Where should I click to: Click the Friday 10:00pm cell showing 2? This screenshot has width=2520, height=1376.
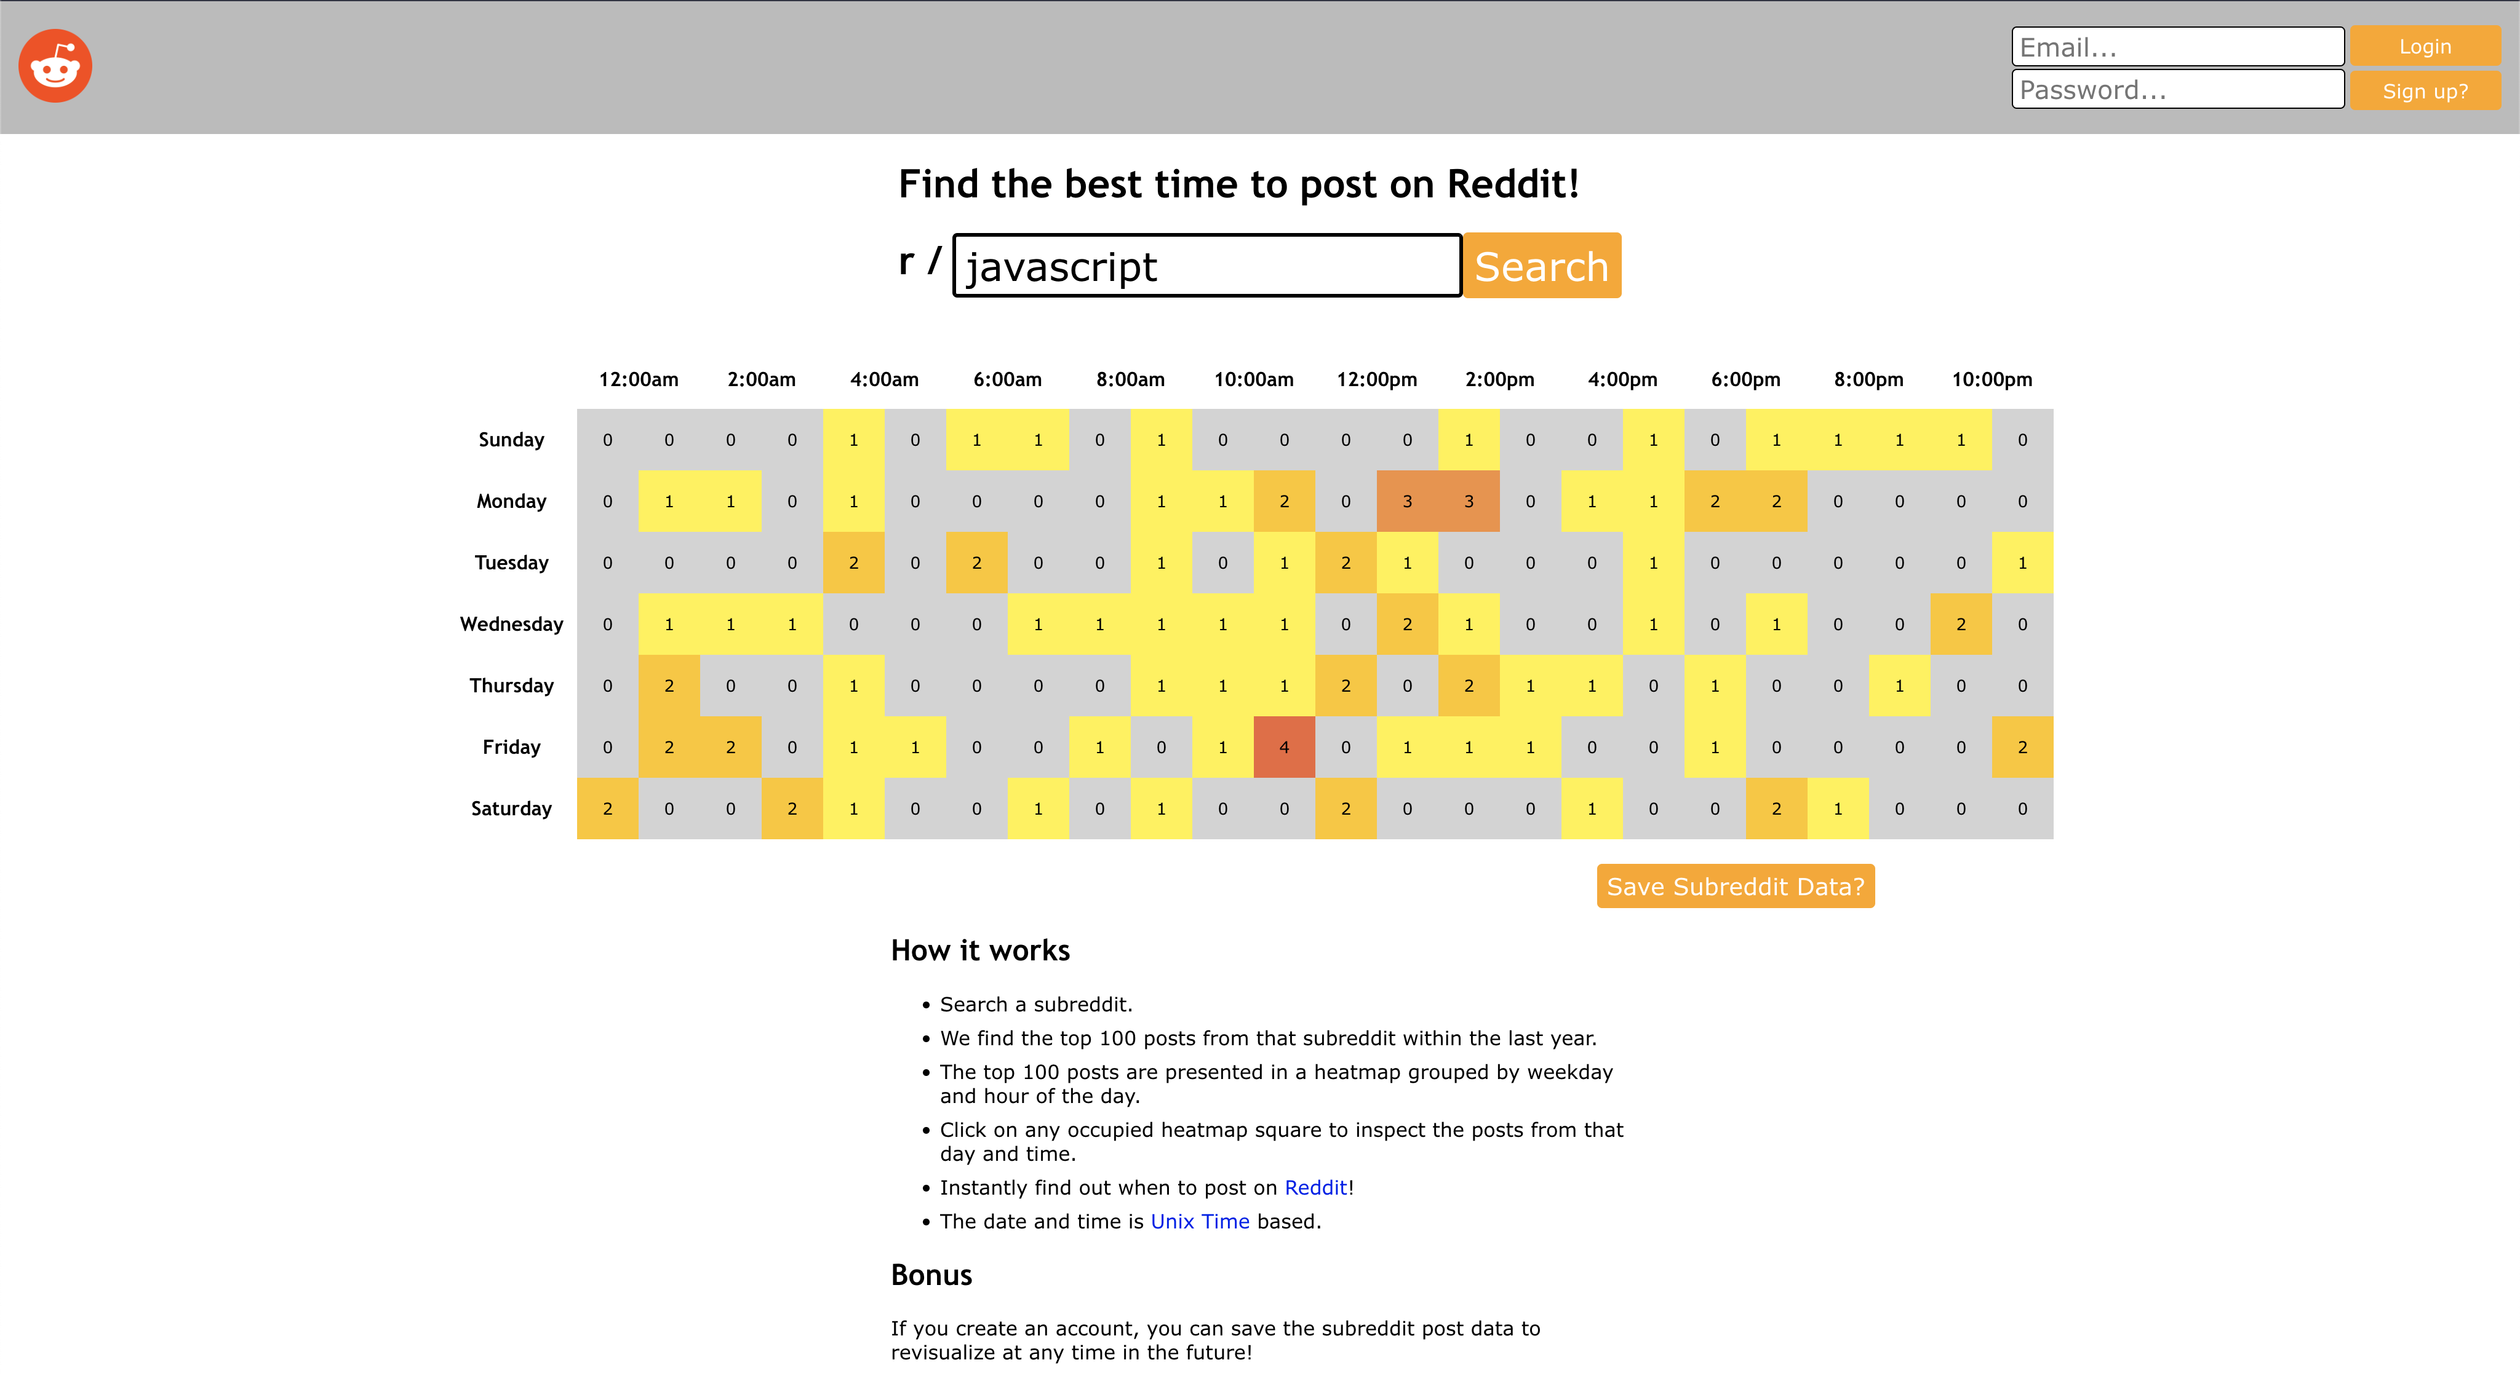pos(2022,747)
